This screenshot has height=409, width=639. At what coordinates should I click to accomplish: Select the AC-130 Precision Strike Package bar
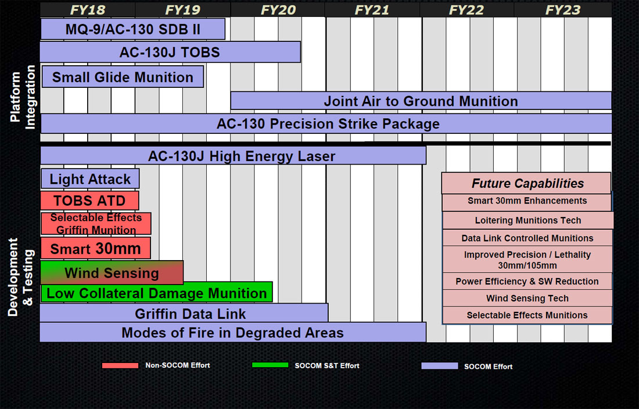coord(326,123)
